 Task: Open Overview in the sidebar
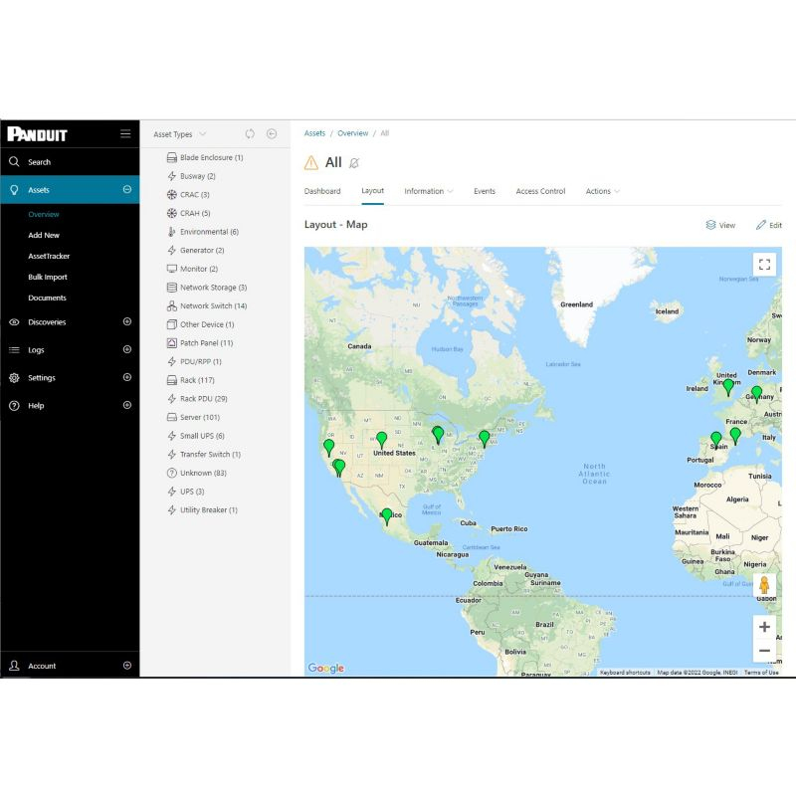point(44,214)
